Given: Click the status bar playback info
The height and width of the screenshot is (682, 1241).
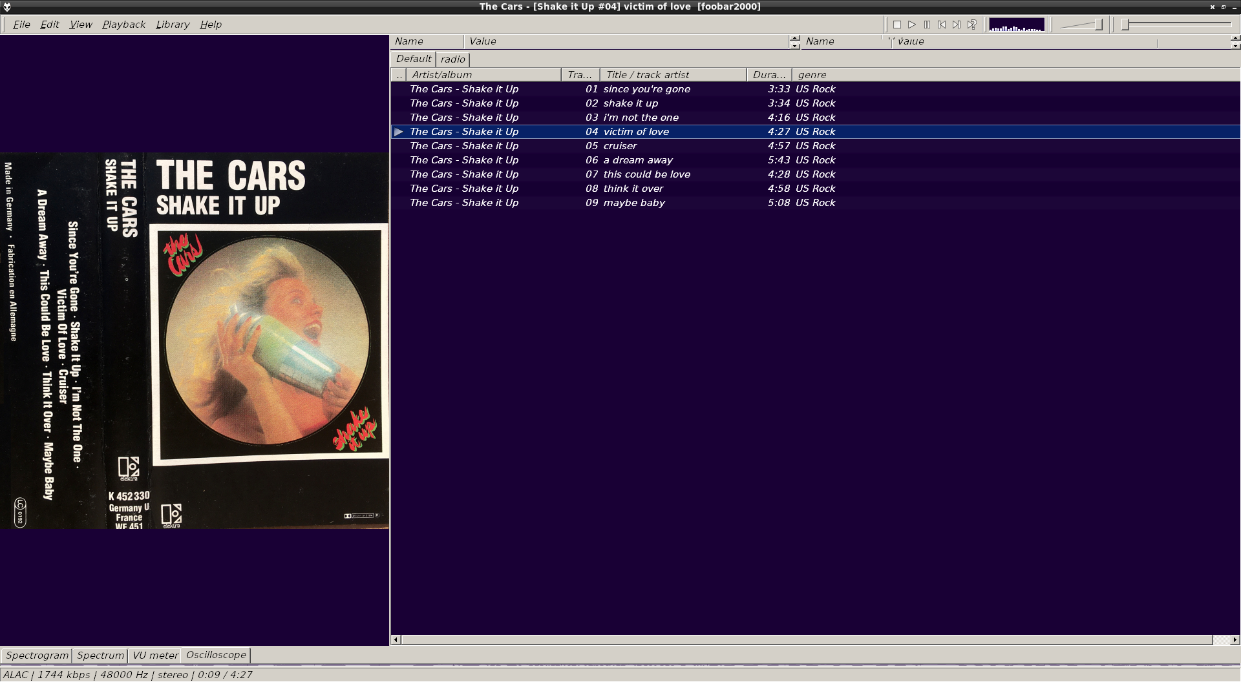Looking at the screenshot, I should [128, 675].
